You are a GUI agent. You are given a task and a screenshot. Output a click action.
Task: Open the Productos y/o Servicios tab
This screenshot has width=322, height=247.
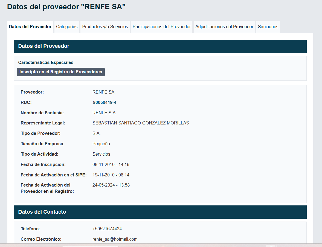(105, 27)
